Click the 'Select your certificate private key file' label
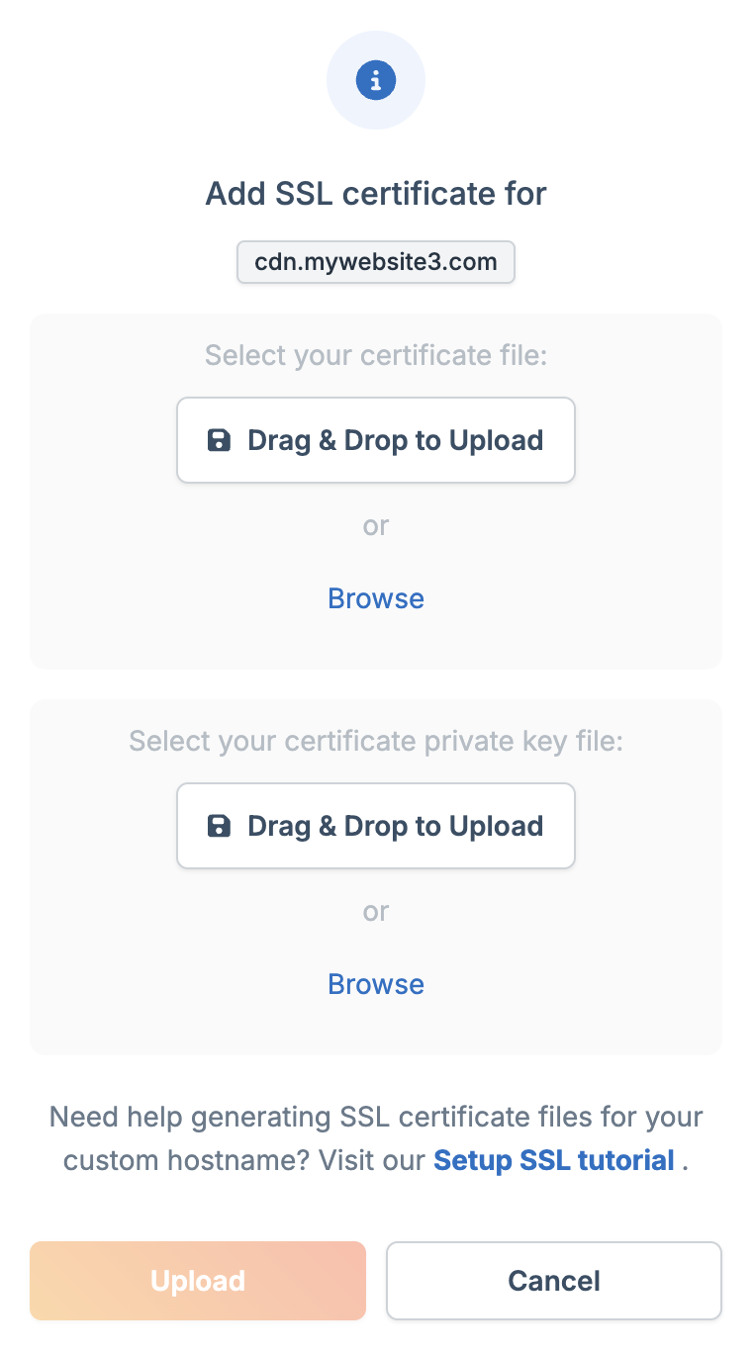The image size is (754, 1353). tap(376, 740)
